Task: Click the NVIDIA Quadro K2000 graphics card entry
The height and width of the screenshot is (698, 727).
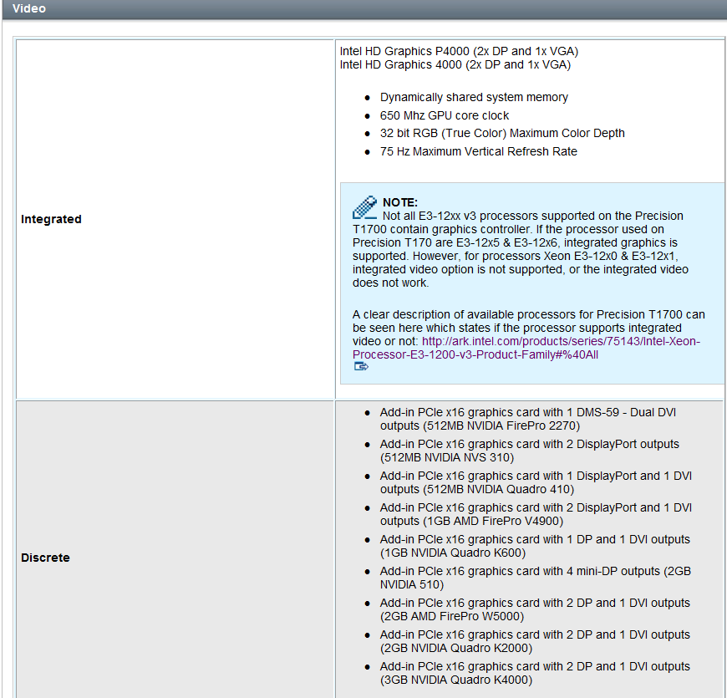Action: point(535,641)
